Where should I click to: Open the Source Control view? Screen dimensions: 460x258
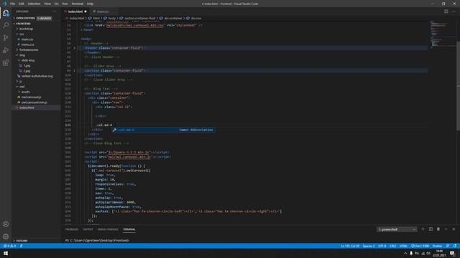click(x=6, y=38)
